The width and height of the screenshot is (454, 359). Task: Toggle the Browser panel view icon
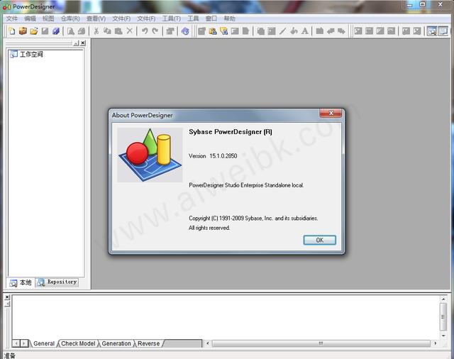tap(432, 31)
